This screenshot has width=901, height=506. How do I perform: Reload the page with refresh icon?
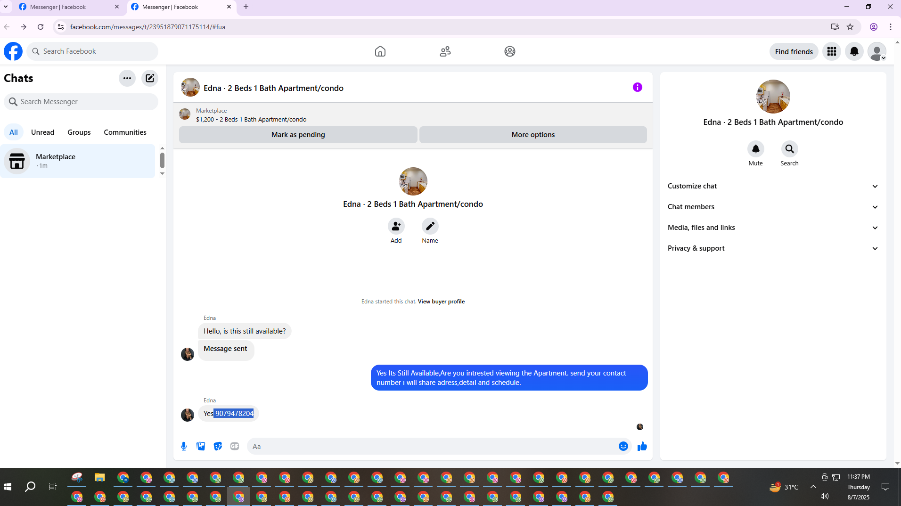(x=41, y=27)
